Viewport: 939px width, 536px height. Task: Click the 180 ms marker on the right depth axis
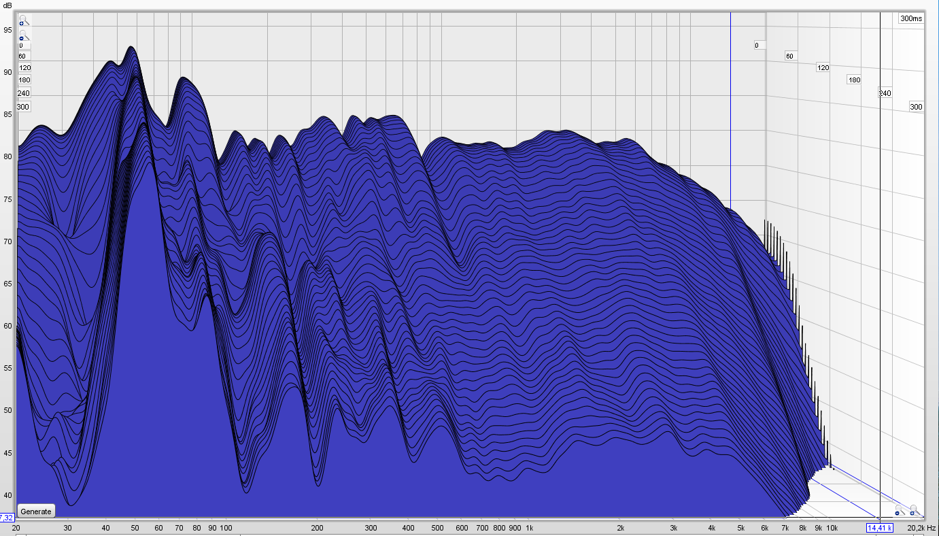[x=854, y=80]
